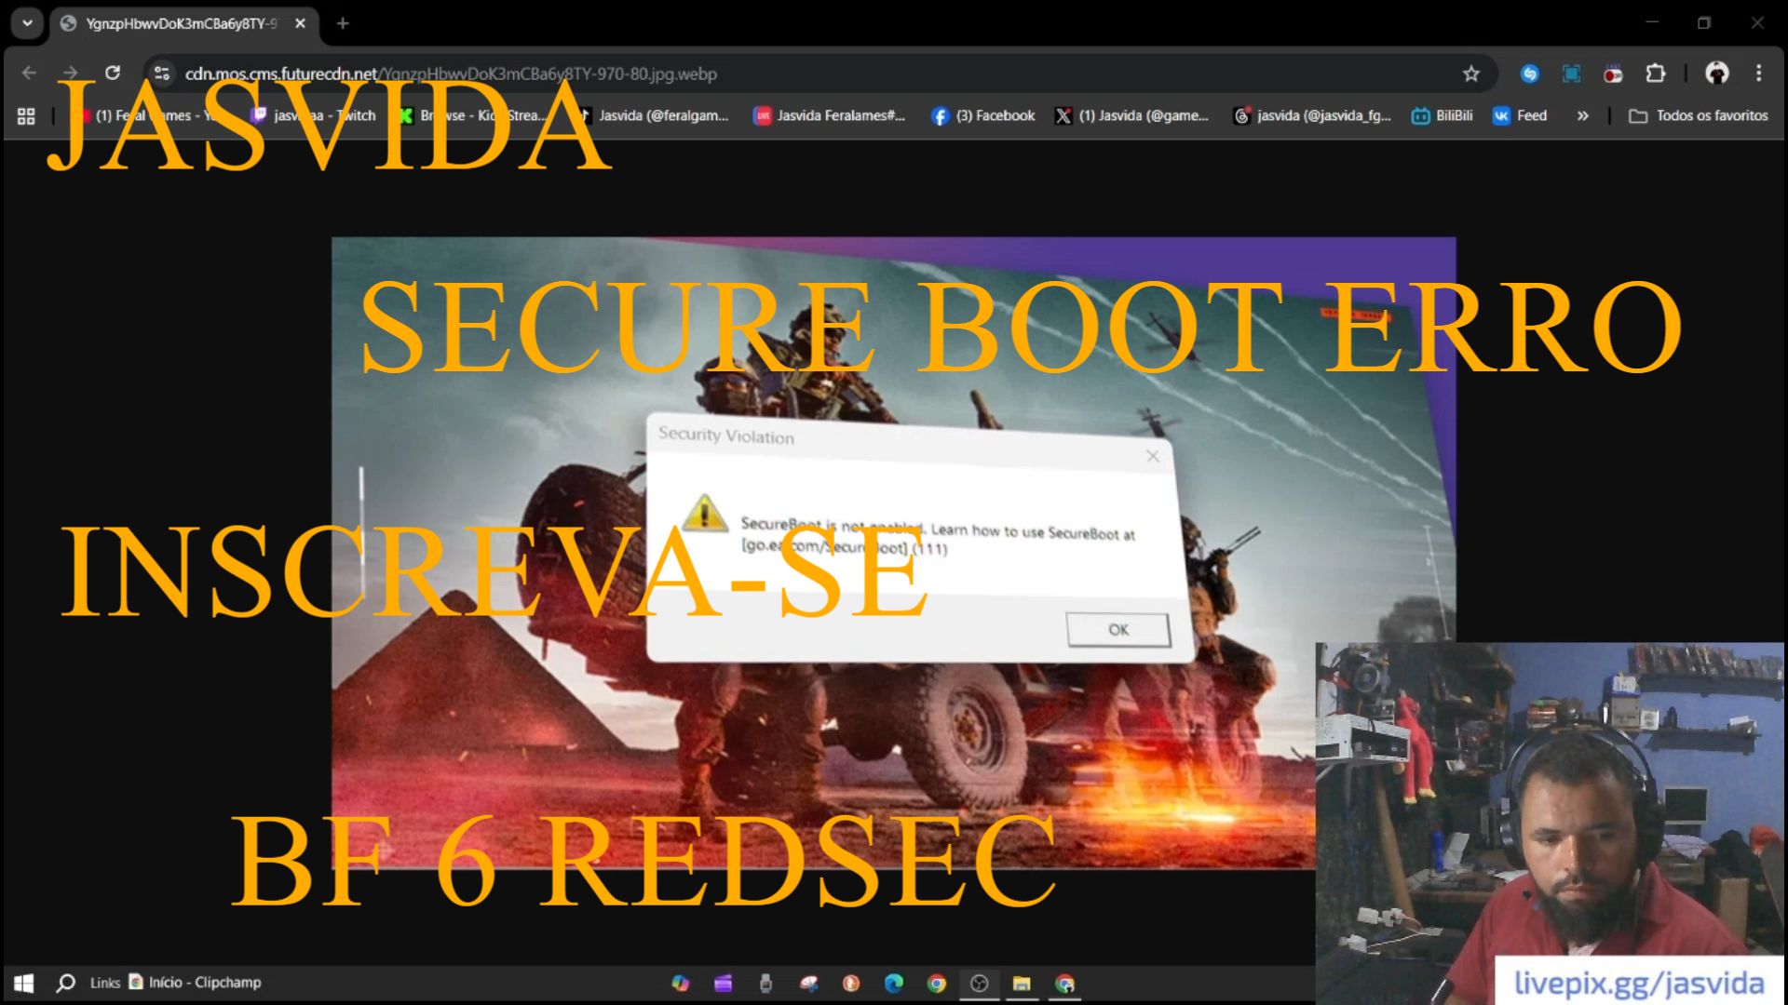This screenshot has height=1005, width=1788.
Task: Open the VK Feed bookmark
Action: point(1520,116)
